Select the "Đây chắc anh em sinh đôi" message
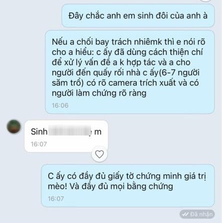The width and height of the screenshot is (222, 223). [x=138, y=15]
